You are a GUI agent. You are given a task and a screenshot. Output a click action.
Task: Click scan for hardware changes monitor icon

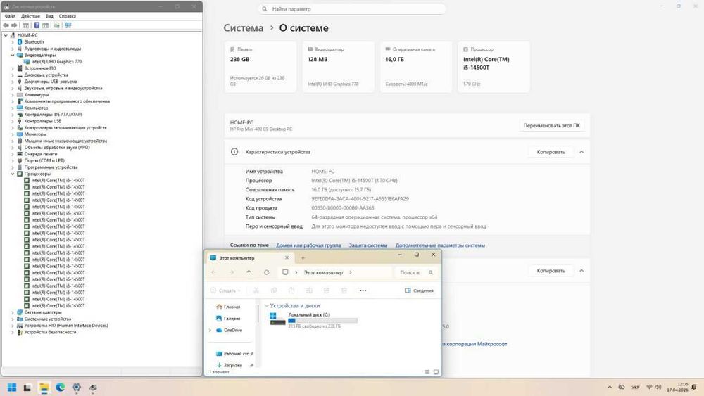point(68,25)
